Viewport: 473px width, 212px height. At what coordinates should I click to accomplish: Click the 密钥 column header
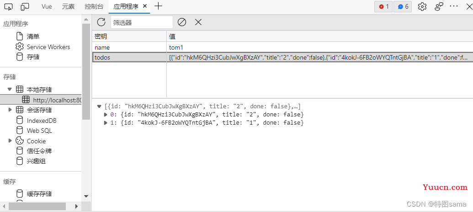[x=129, y=36]
